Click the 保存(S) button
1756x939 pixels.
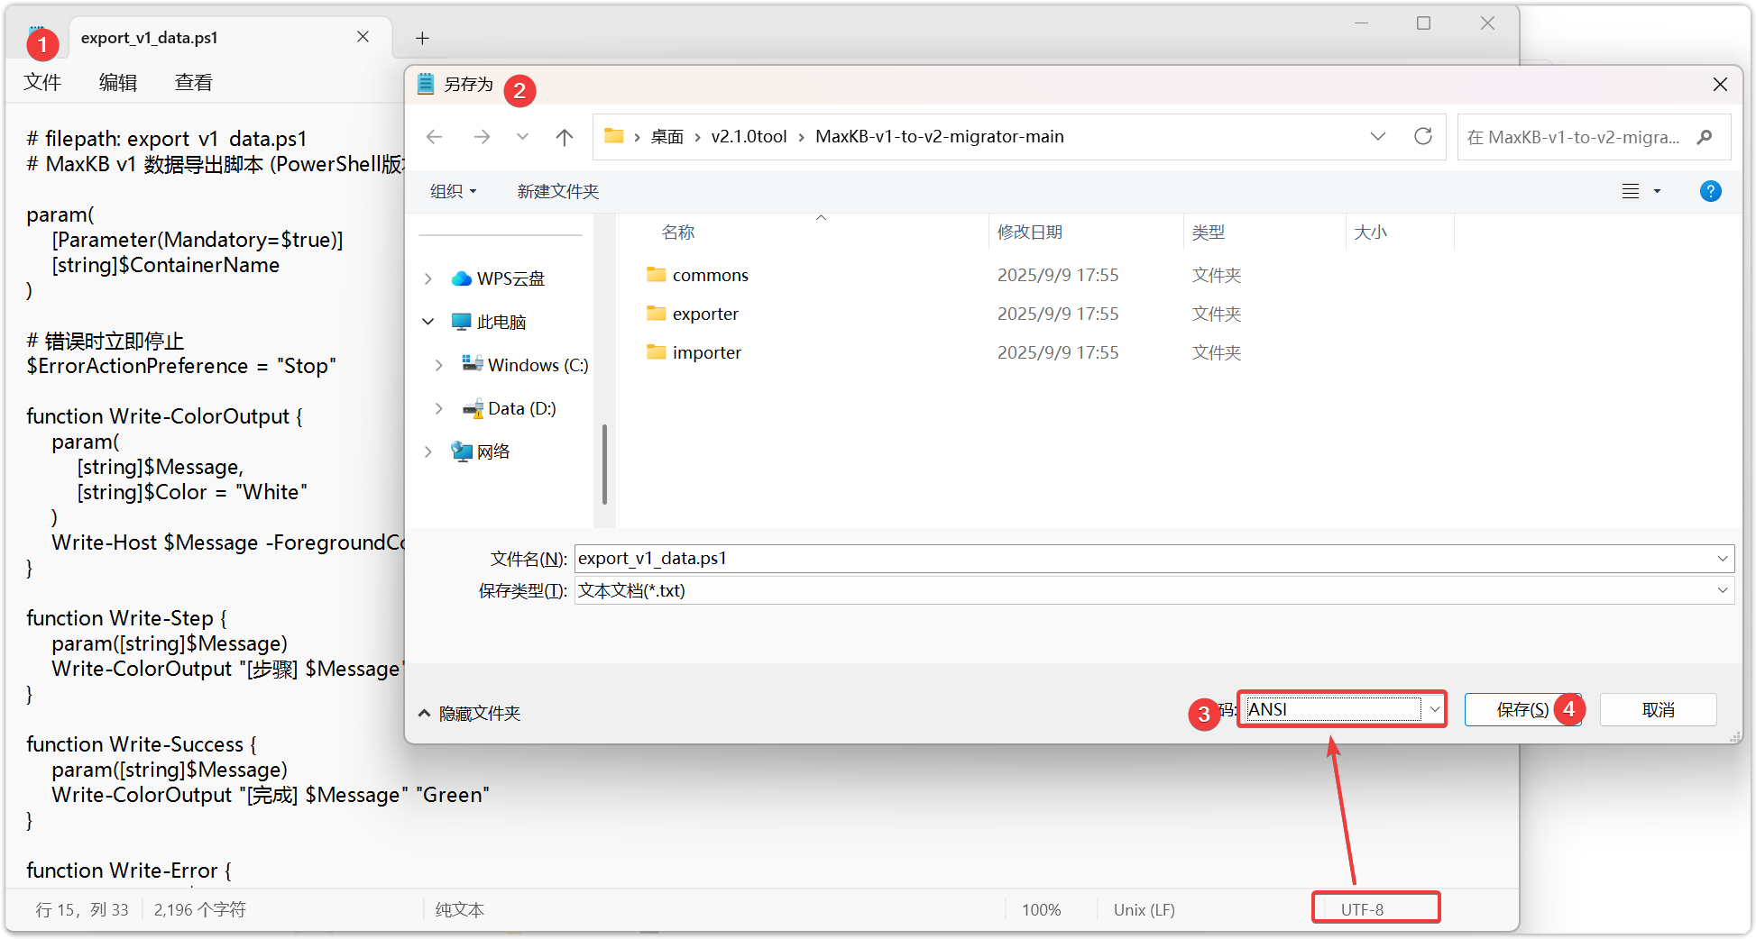tap(1522, 709)
